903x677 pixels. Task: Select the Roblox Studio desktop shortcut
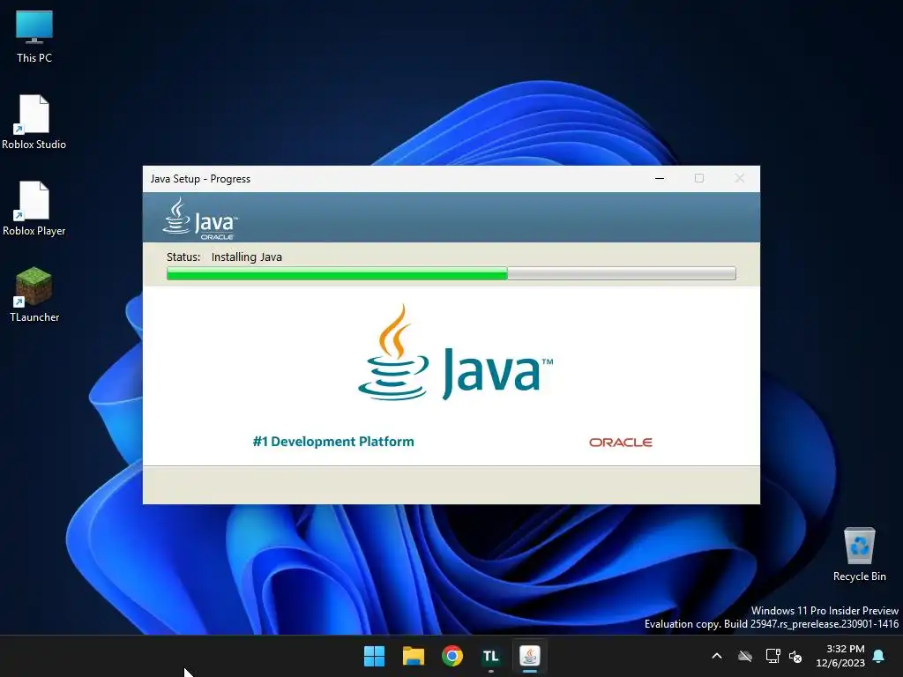tap(34, 122)
